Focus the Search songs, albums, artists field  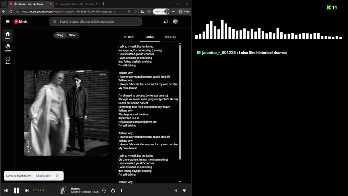coord(95,22)
